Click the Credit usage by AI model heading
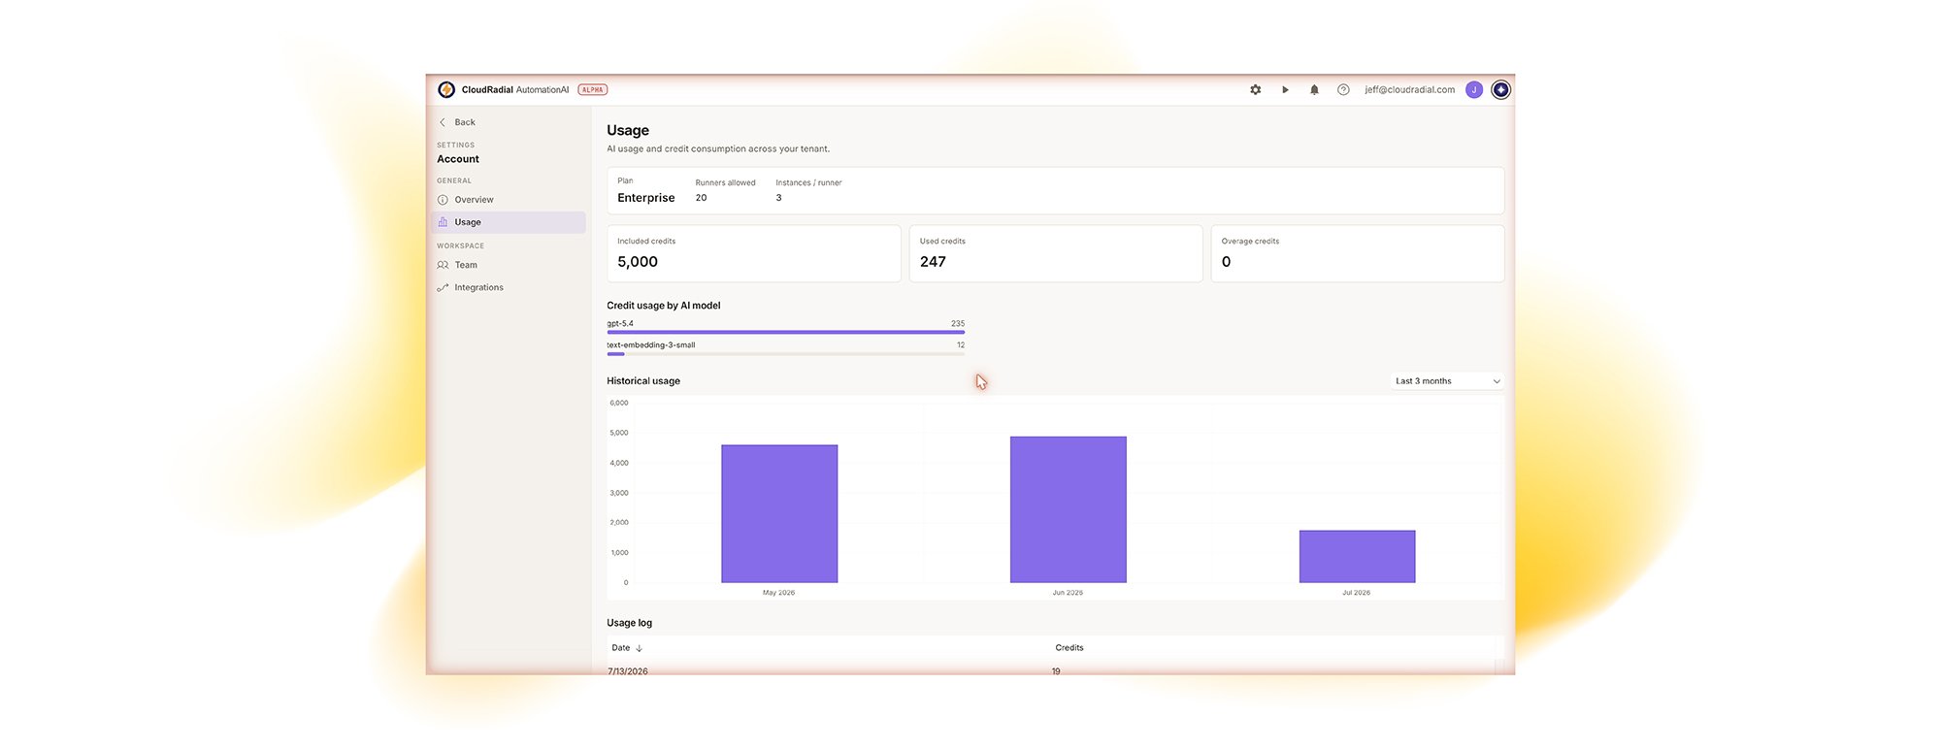The width and height of the screenshot is (1941, 749). (x=664, y=306)
